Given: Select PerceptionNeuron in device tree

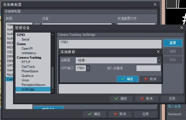Looking at the screenshot, I should click(x=33, y=85).
